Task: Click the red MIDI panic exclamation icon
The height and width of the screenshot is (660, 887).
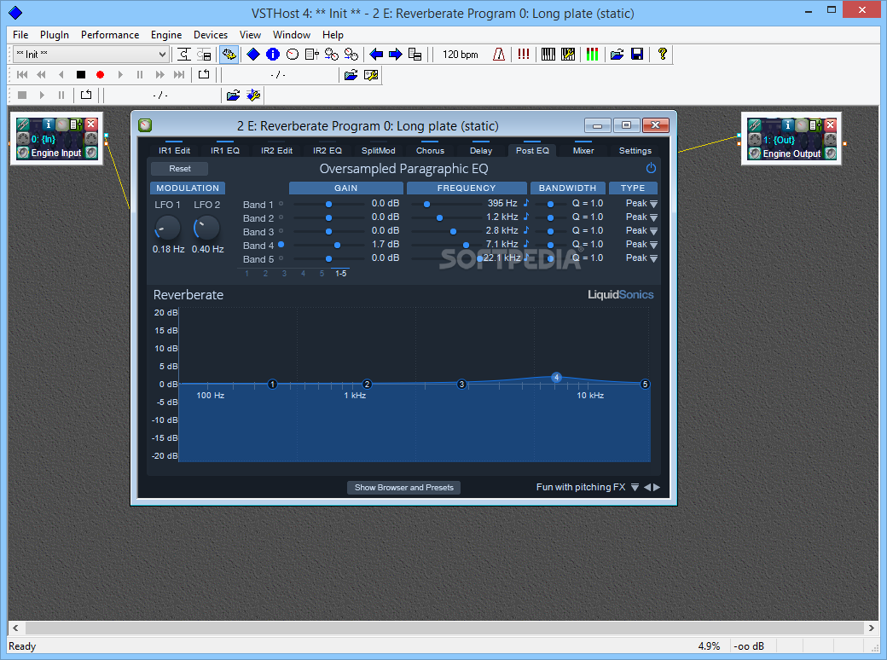Action: (x=524, y=55)
